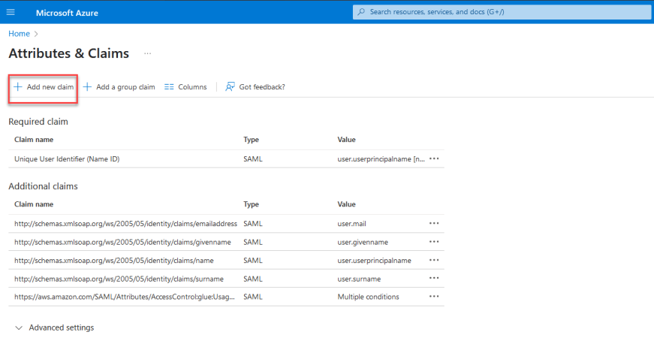Screen dimensions: 654x359
Task: Click the SAML type in the emailaddress row
Action: click(253, 224)
